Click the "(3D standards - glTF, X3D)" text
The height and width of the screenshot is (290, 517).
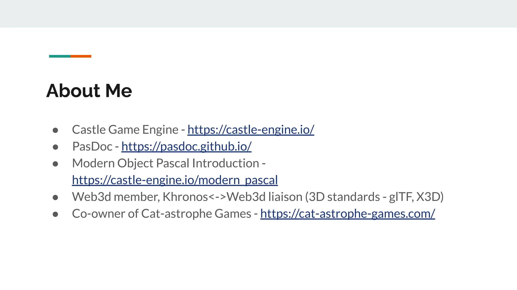point(374,197)
